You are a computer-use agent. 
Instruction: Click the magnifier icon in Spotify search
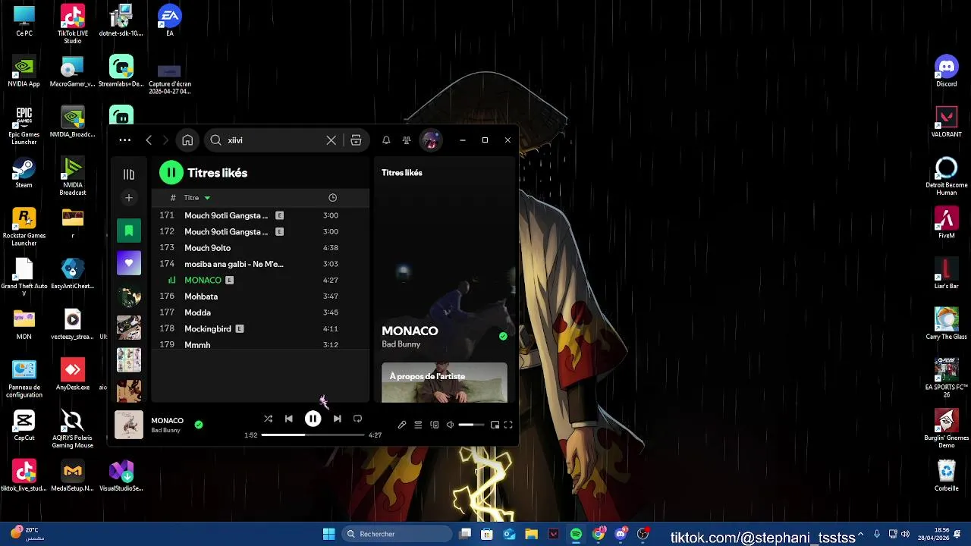pyautogui.click(x=216, y=140)
